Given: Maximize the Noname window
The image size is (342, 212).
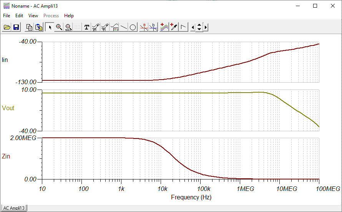Looking at the screenshot, I should (x=315, y=6).
